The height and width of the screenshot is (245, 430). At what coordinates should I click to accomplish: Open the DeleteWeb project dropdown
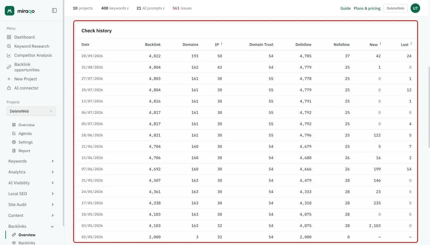click(31, 111)
